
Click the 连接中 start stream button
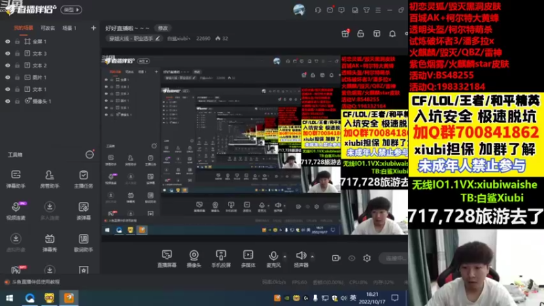(394, 258)
